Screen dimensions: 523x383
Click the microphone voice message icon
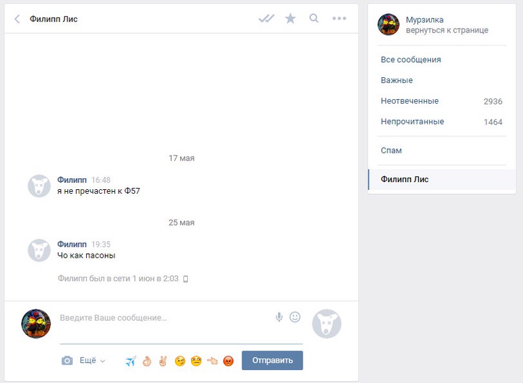tap(279, 317)
